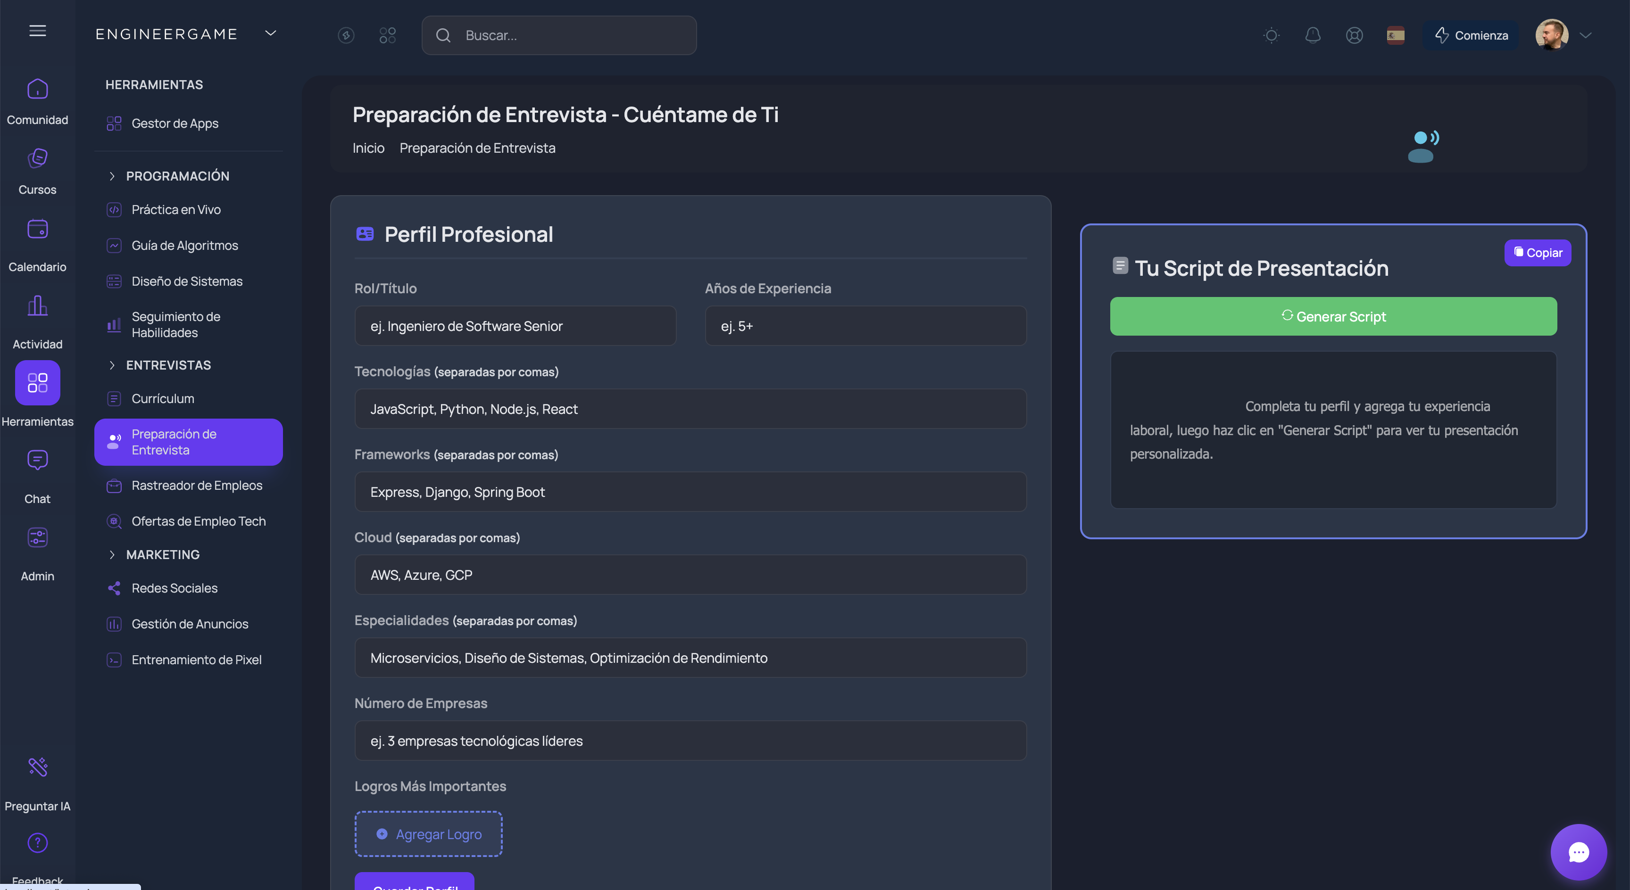1630x890 pixels.
Task: Select Rastreador de Empleos menu item
Action: (196, 485)
